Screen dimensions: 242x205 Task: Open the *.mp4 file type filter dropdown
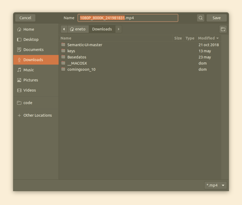[x=215, y=185]
